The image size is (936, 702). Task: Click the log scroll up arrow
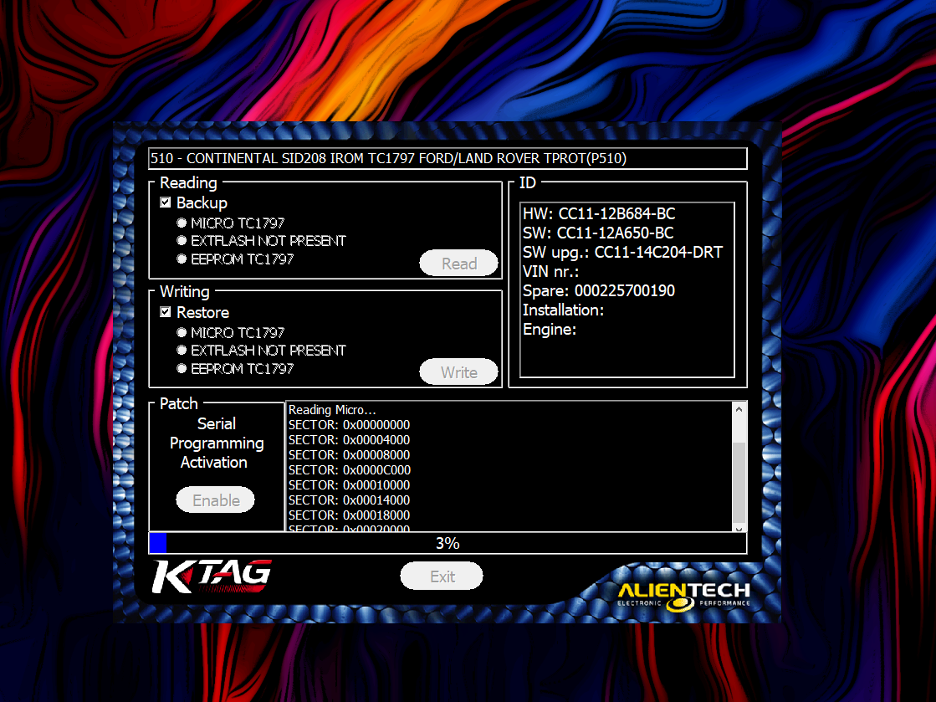[739, 409]
